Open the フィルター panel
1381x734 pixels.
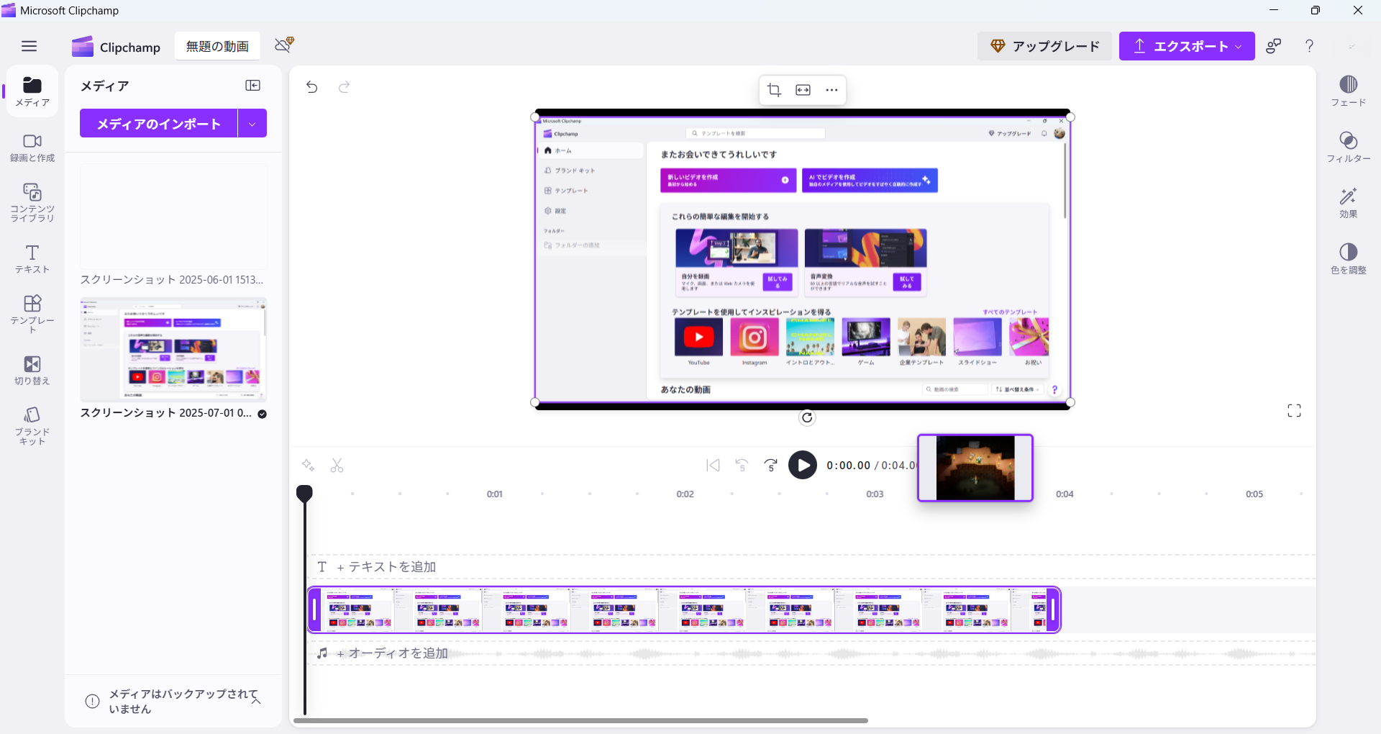[x=1348, y=147]
